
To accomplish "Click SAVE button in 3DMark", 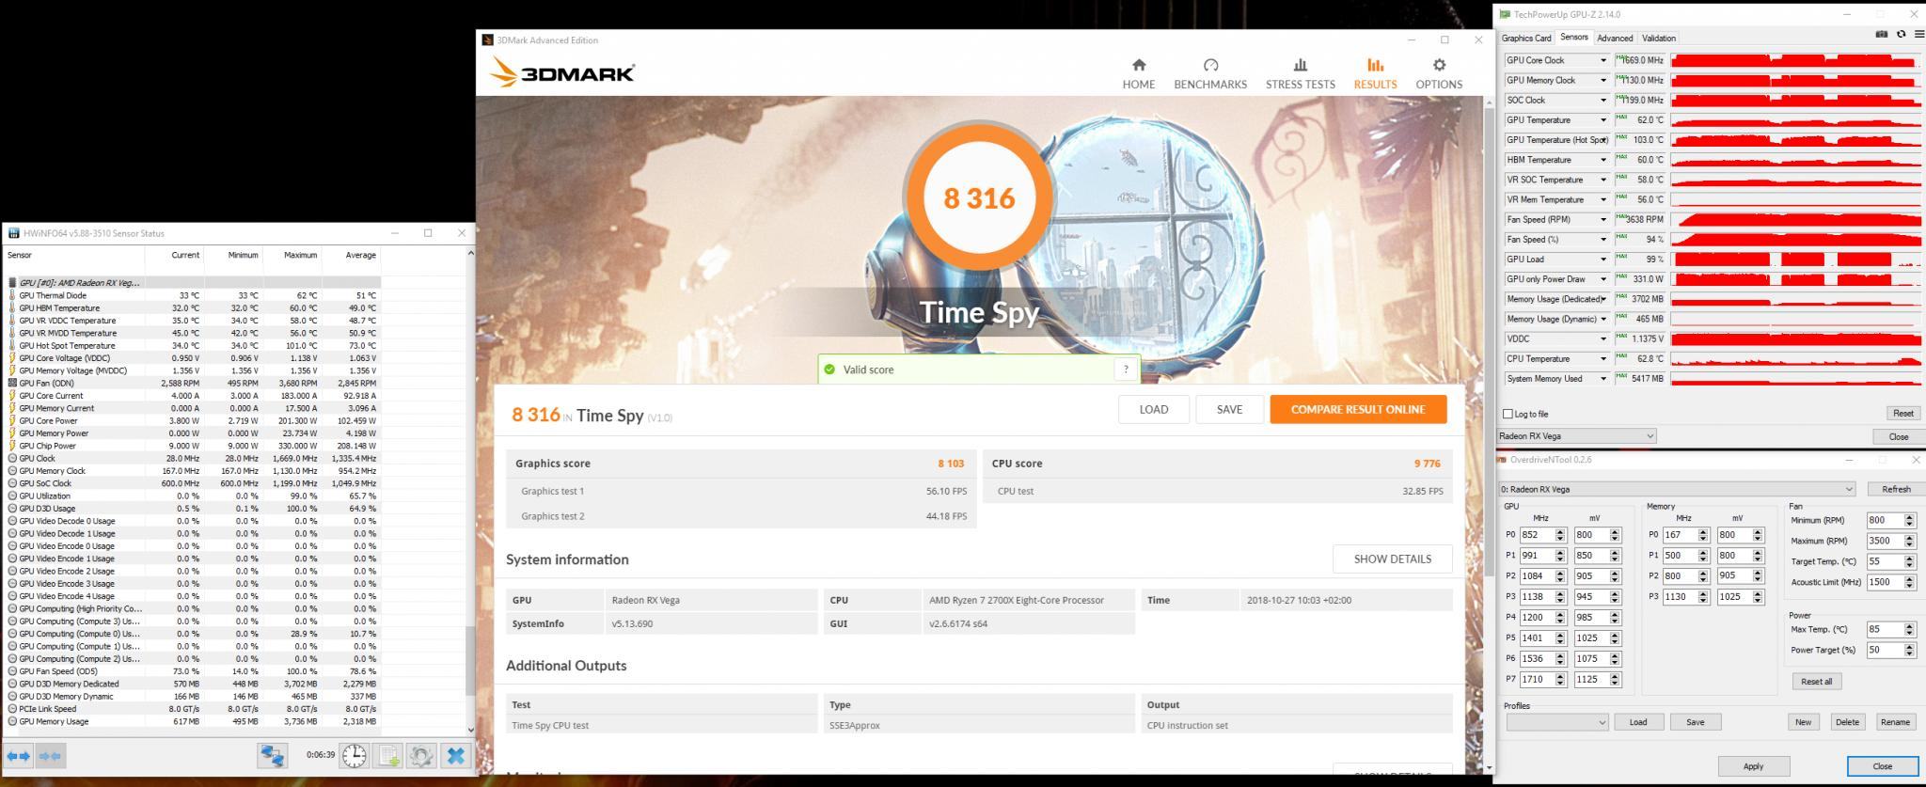I will (1229, 409).
